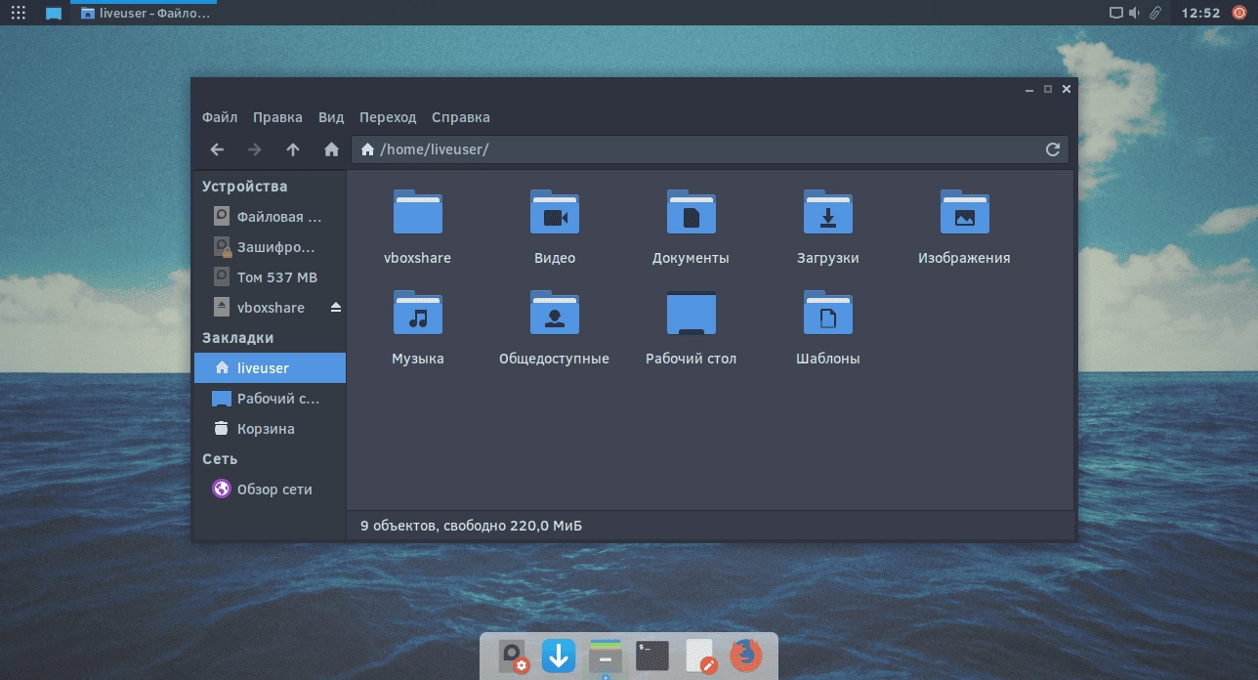
Task: Open Обзор сети in the sidebar
Action: coord(274,489)
